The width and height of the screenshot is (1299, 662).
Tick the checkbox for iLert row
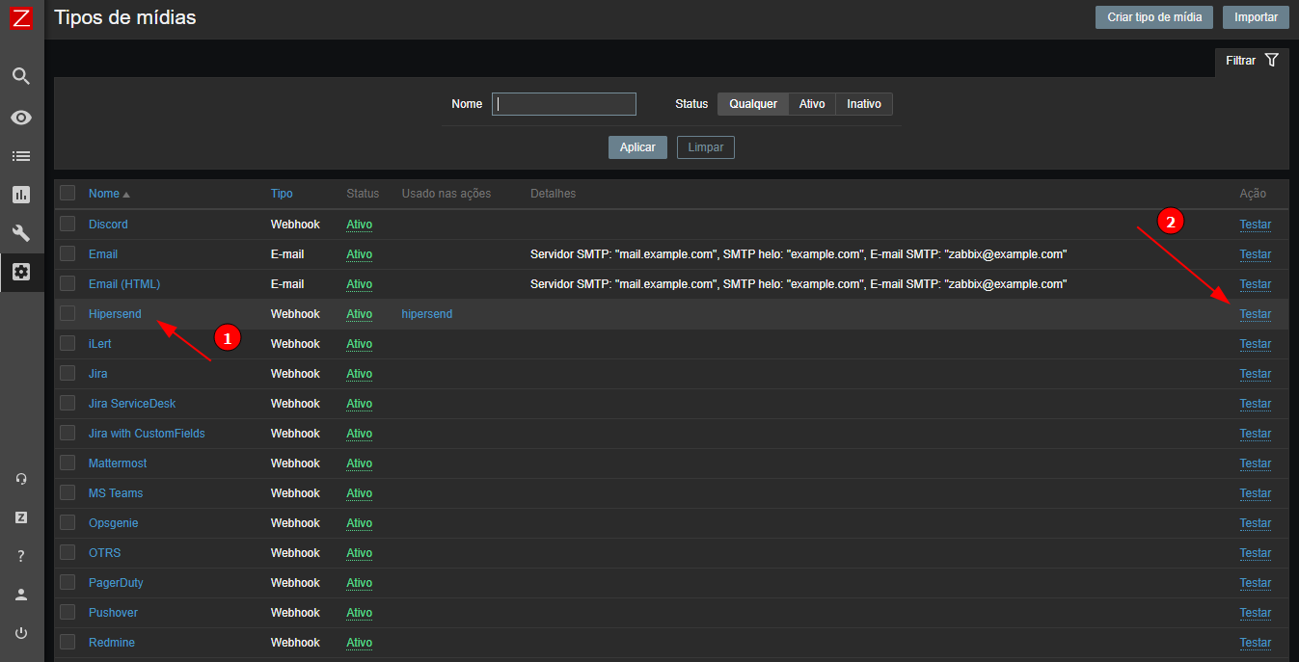point(68,343)
